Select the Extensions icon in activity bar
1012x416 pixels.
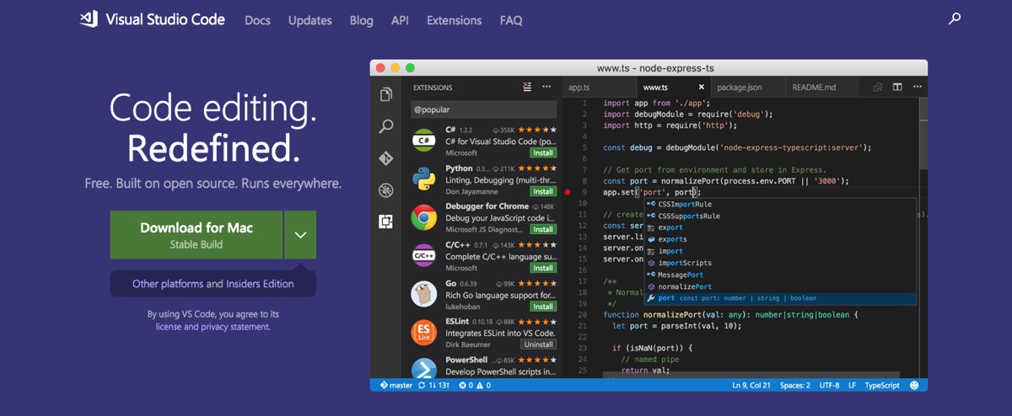pos(386,221)
